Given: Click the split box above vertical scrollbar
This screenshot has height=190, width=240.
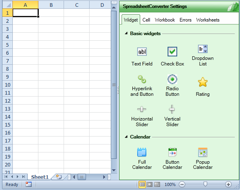Looking at the screenshot, I should [x=114, y=3].
